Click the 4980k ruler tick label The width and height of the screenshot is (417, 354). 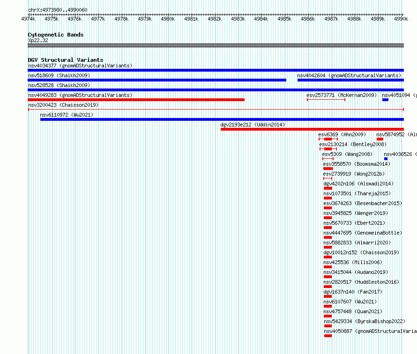tap(168, 19)
